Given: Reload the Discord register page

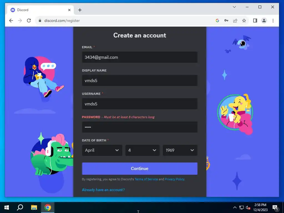Looking at the screenshot, I should click(x=29, y=21).
